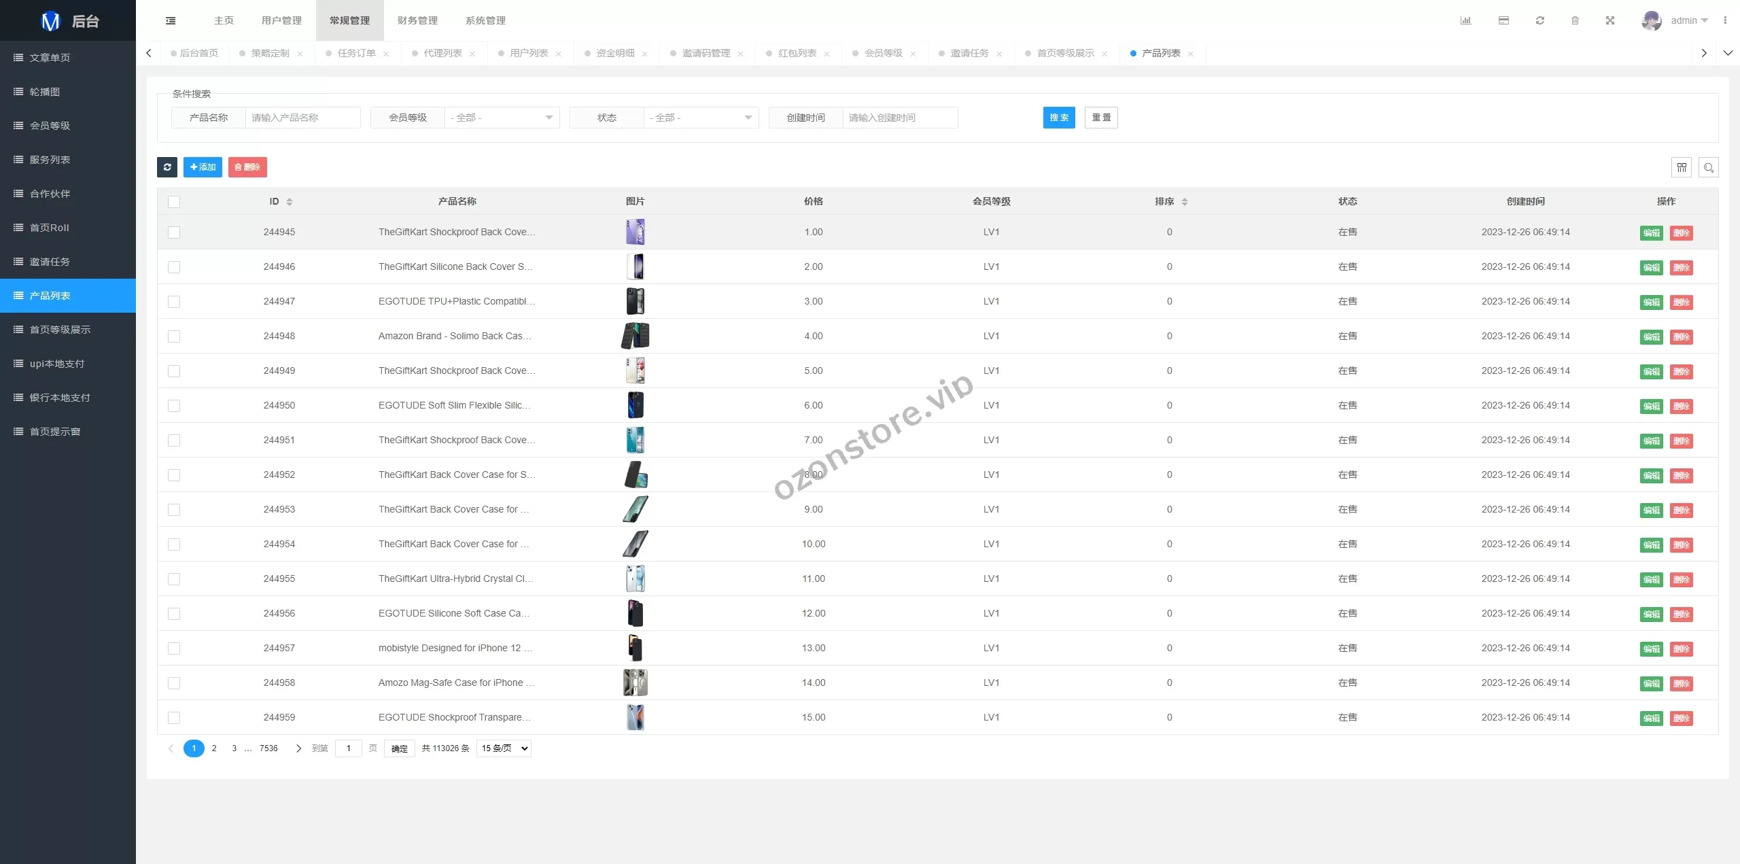Open the column filter grid icon
The image size is (1740, 864).
1682,167
